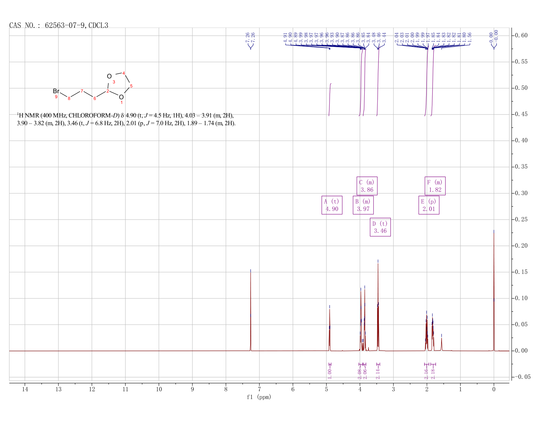Click integral value 1.00 below spectrum
Screen dimensions: 555x429
pyautogui.click(x=330, y=374)
